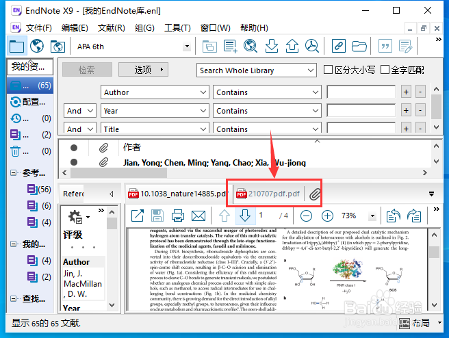Click read/unread dot column header
This screenshot has height=338, width=449.
74,148
